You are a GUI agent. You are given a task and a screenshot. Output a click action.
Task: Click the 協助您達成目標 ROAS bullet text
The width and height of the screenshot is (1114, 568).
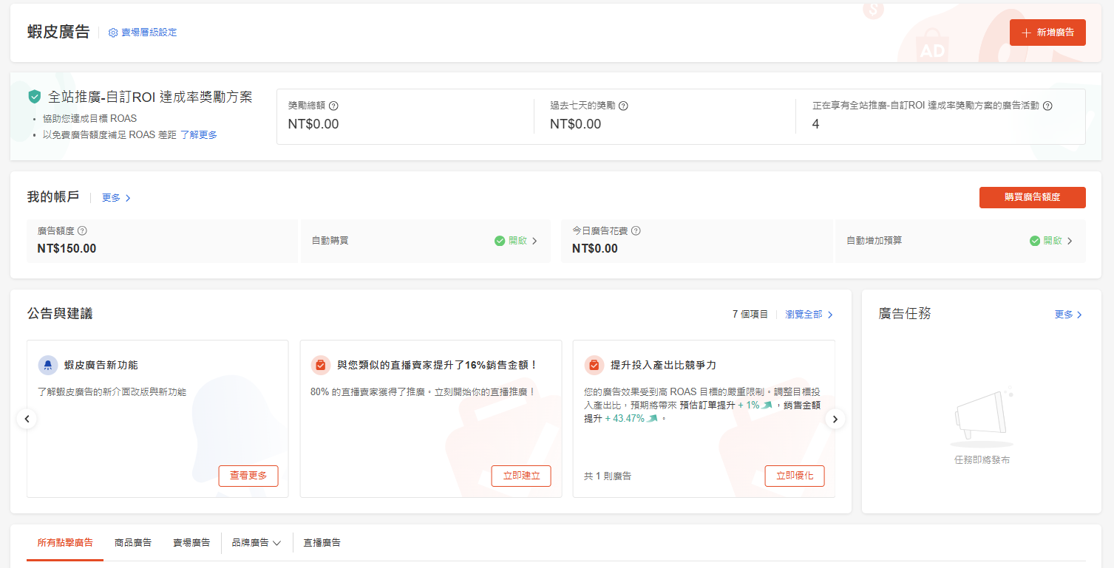coord(89,119)
